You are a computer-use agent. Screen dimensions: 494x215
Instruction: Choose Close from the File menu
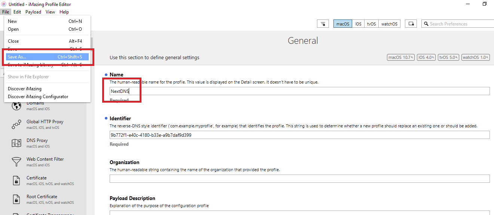click(x=47, y=41)
